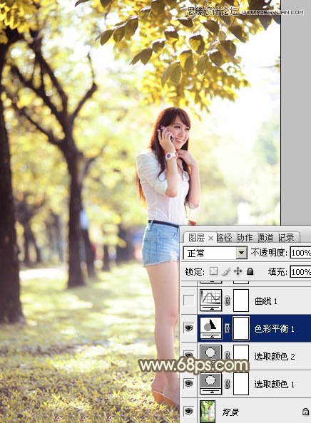The image size is (311, 423).
Task: Toggle lock position move icon
Action: tap(238, 271)
